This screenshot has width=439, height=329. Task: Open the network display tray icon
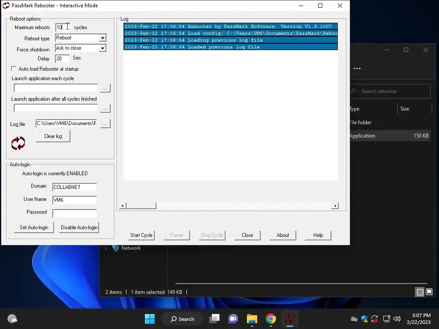386,319
